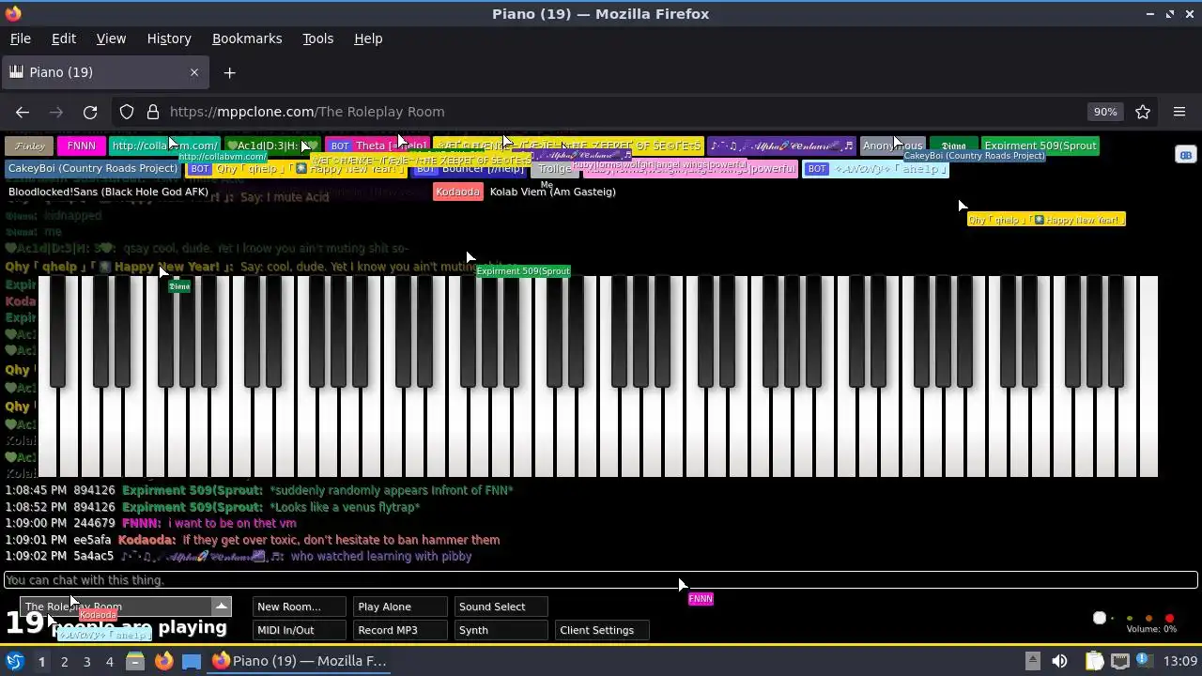
Task: Select Bloodlocked!Sans (Black Hole God AFK) name
Action: point(108,192)
